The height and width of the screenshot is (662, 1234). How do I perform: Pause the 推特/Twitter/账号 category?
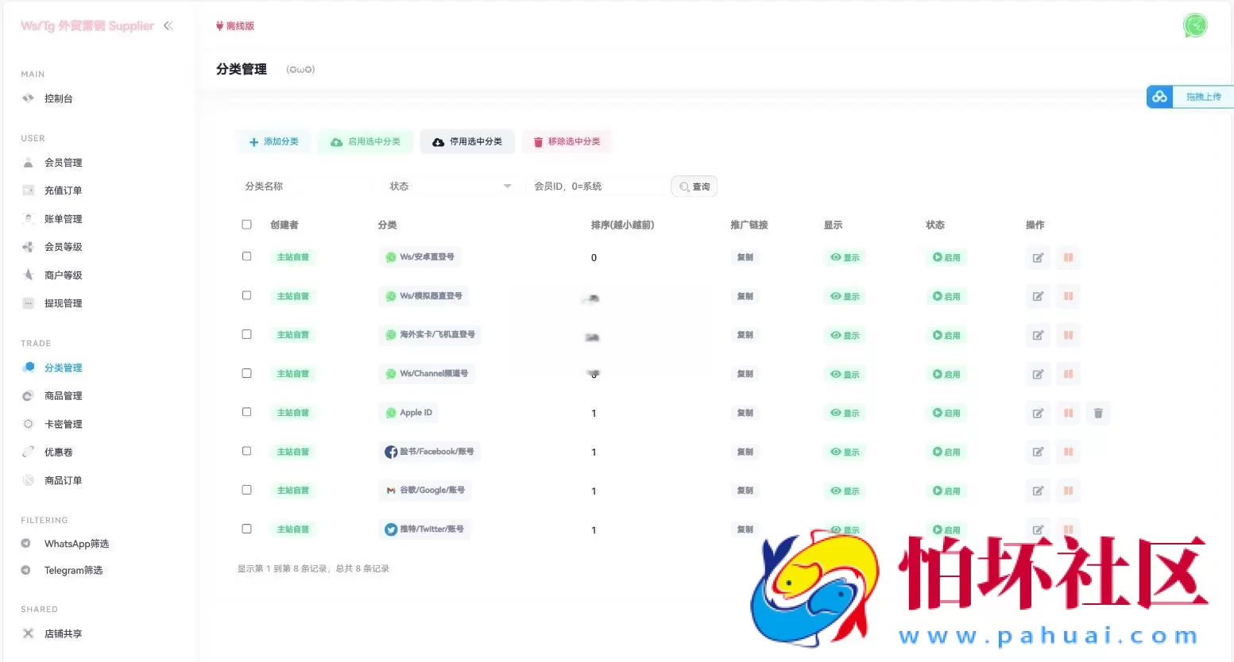click(1068, 529)
